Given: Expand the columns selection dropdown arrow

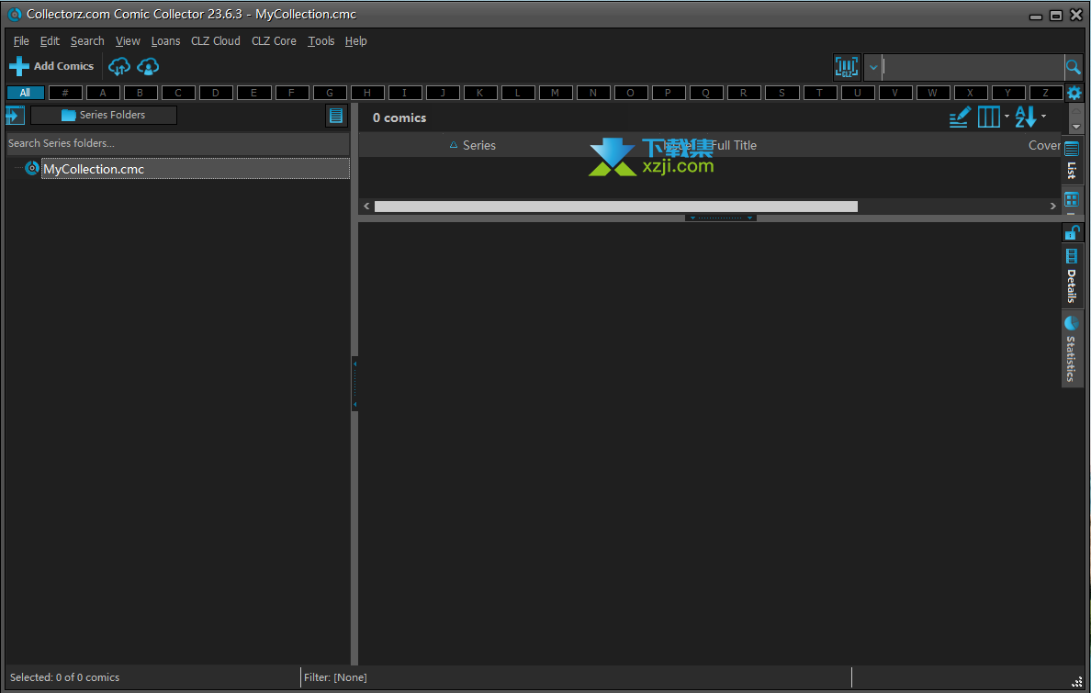Looking at the screenshot, I should click(x=1007, y=117).
